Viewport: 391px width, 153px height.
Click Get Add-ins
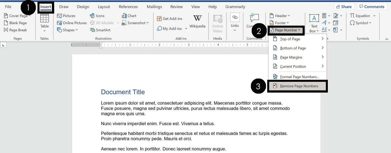(170, 18)
